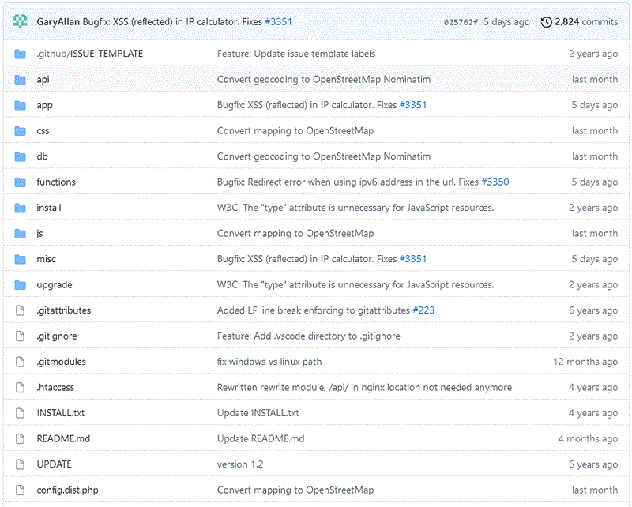Open the install directory

coord(48,208)
